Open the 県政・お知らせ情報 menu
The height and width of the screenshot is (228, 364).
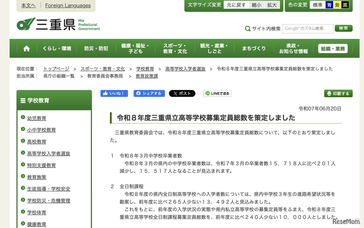coord(293,49)
